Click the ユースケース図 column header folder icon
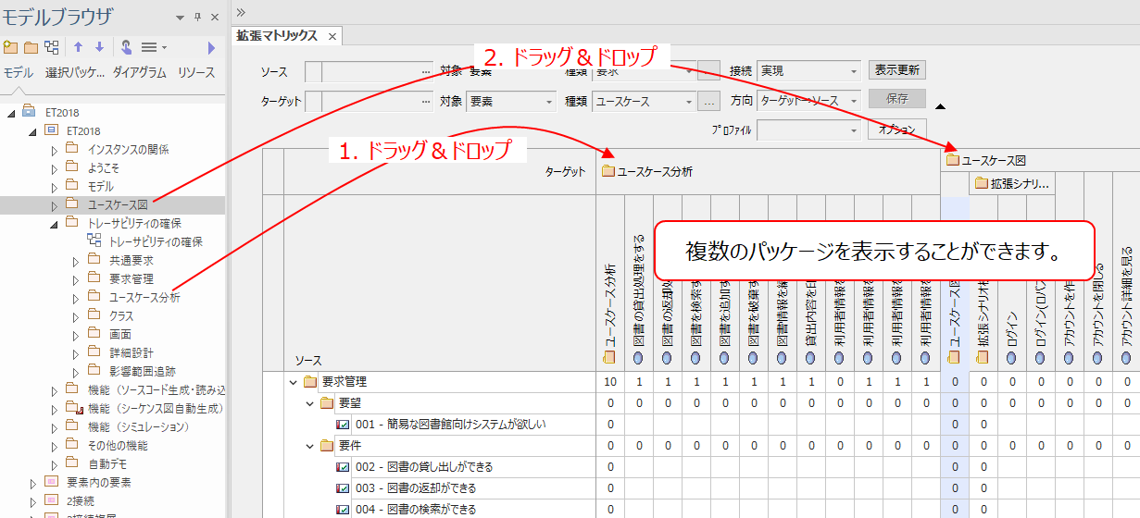This screenshot has height=518, width=1140. (x=952, y=159)
